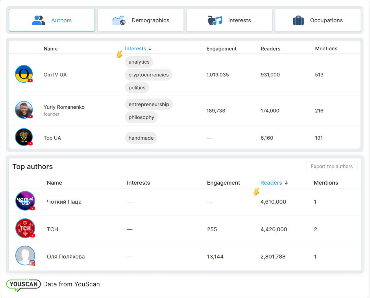370x298 pixels.
Task: Click the Top UA lion avatar
Action: (24, 137)
